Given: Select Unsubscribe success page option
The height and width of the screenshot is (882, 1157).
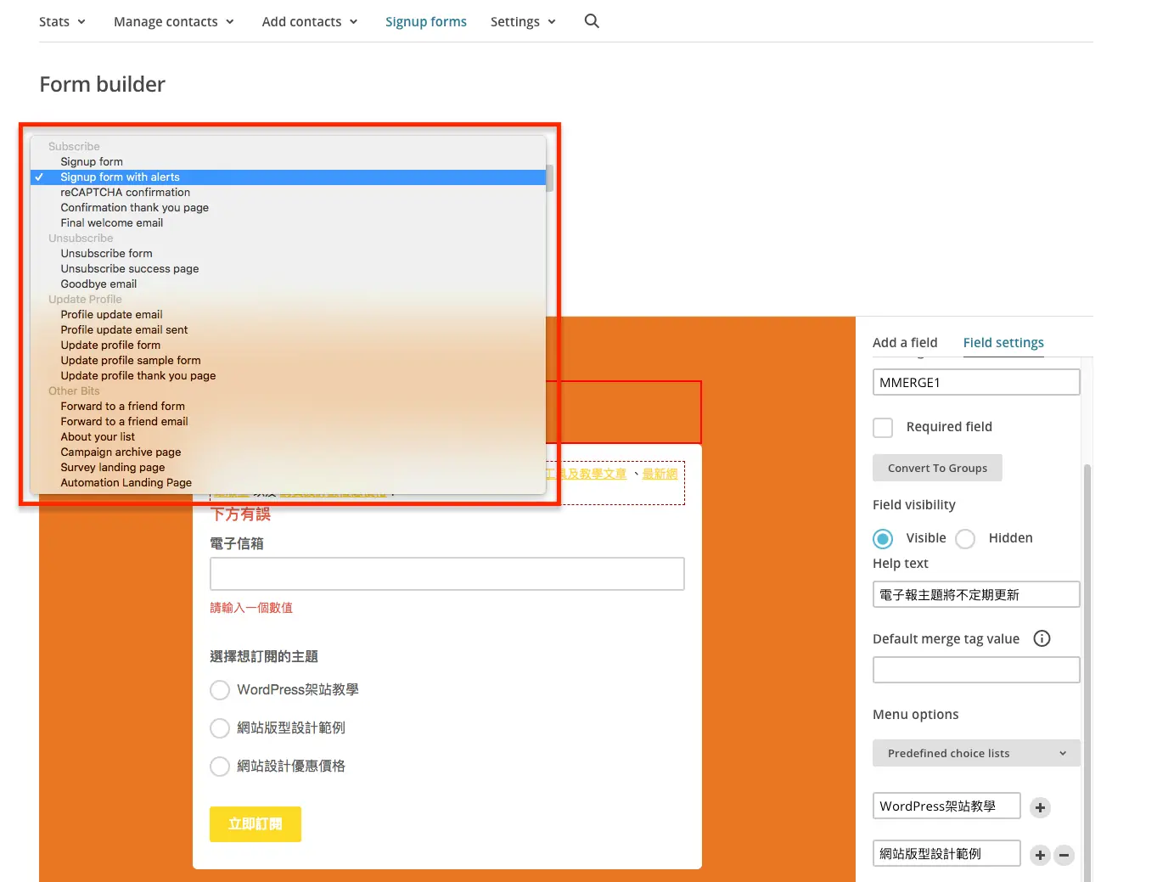Looking at the screenshot, I should coord(288,268).
